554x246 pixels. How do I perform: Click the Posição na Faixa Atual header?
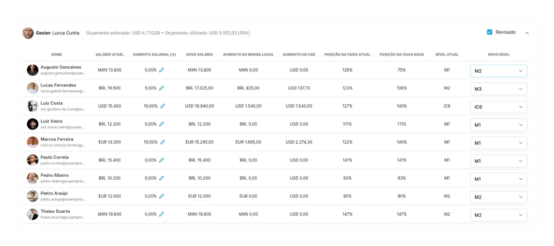click(x=347, y=55)
